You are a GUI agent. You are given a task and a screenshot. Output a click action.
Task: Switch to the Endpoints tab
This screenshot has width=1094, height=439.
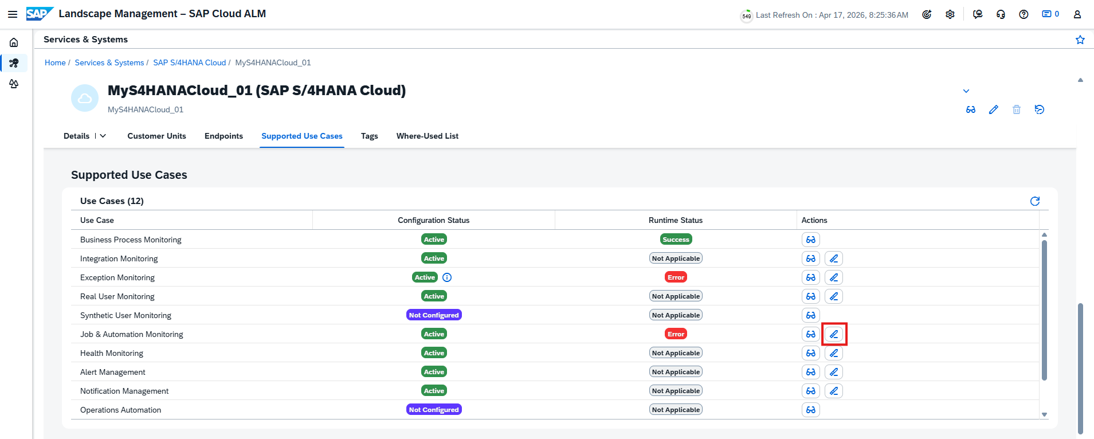[223, 136]
